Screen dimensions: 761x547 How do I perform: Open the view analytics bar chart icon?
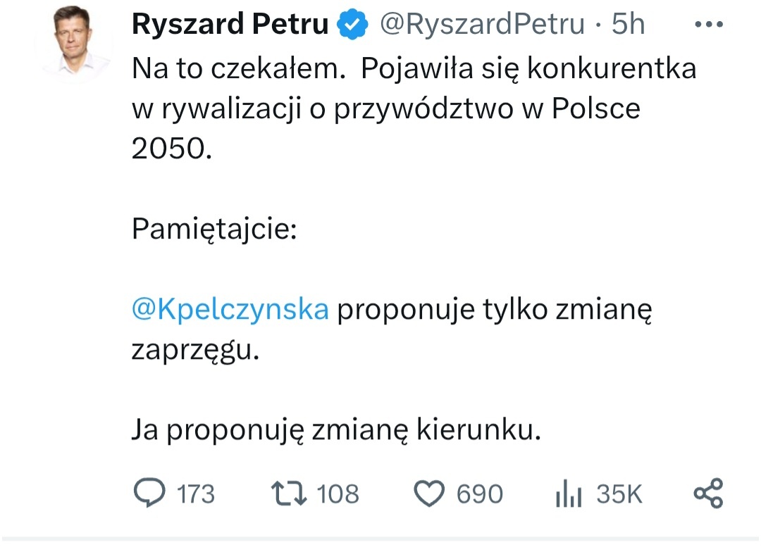tap(567, 494)
